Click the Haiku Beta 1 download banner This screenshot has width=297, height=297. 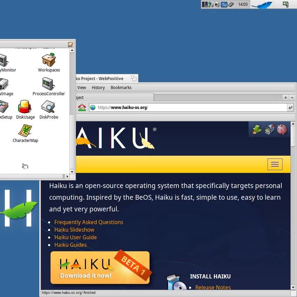[100, 267]
